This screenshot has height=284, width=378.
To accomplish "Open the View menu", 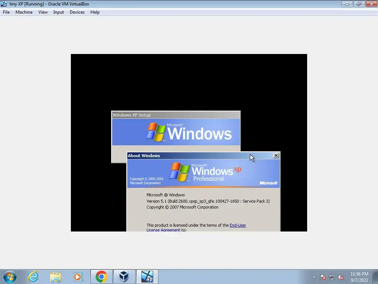I will 43,12.
